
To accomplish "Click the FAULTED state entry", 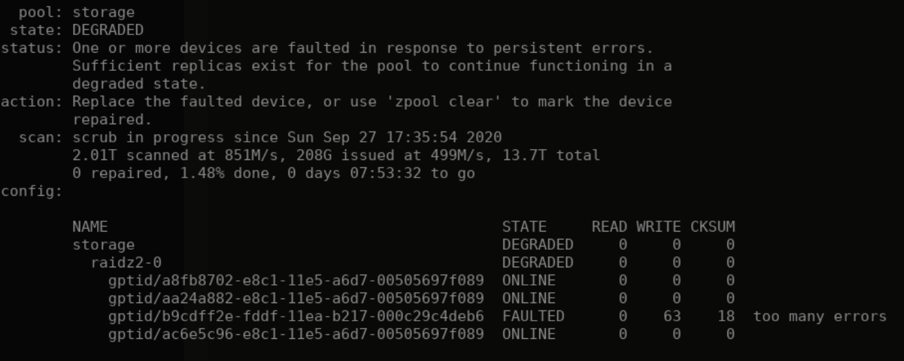I will click(x=533, y=316).
